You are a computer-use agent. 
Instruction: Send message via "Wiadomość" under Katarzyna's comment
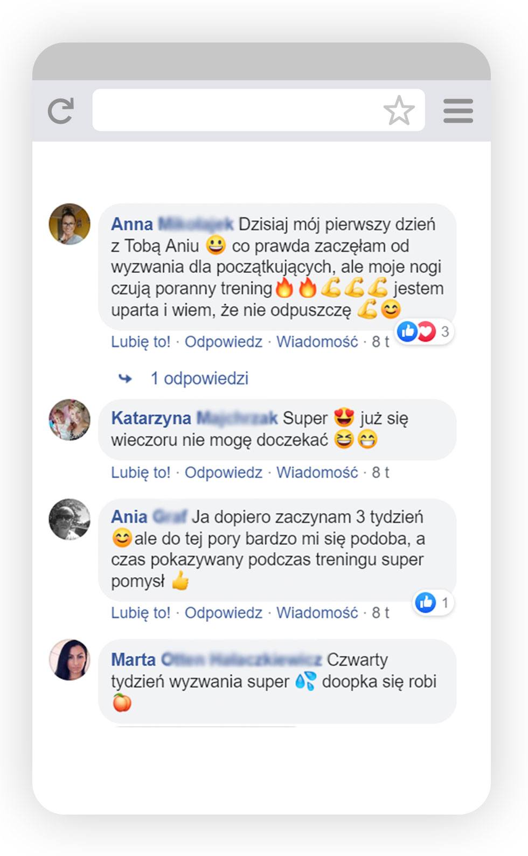click(317, 473)
